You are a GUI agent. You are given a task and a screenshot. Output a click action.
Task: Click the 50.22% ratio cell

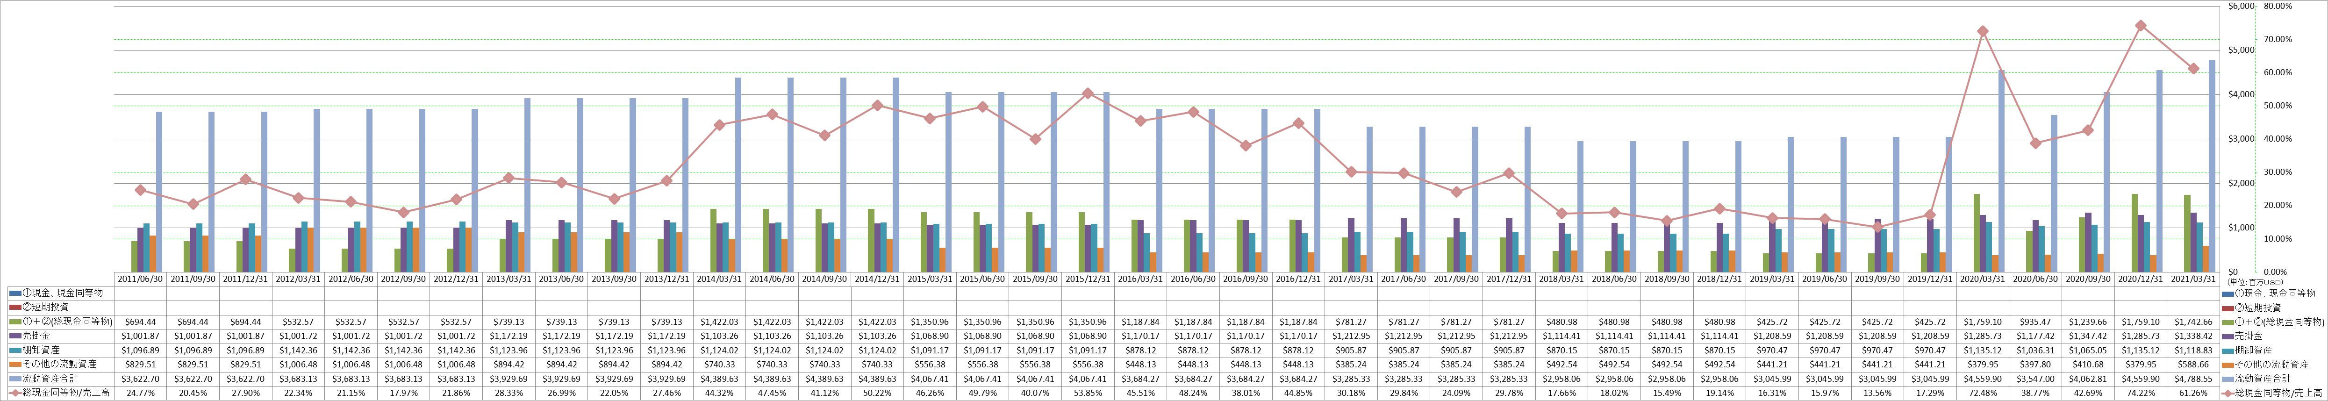tap(878, 393)
